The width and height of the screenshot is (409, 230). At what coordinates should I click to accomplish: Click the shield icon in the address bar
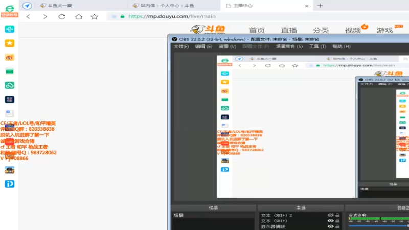114,16
